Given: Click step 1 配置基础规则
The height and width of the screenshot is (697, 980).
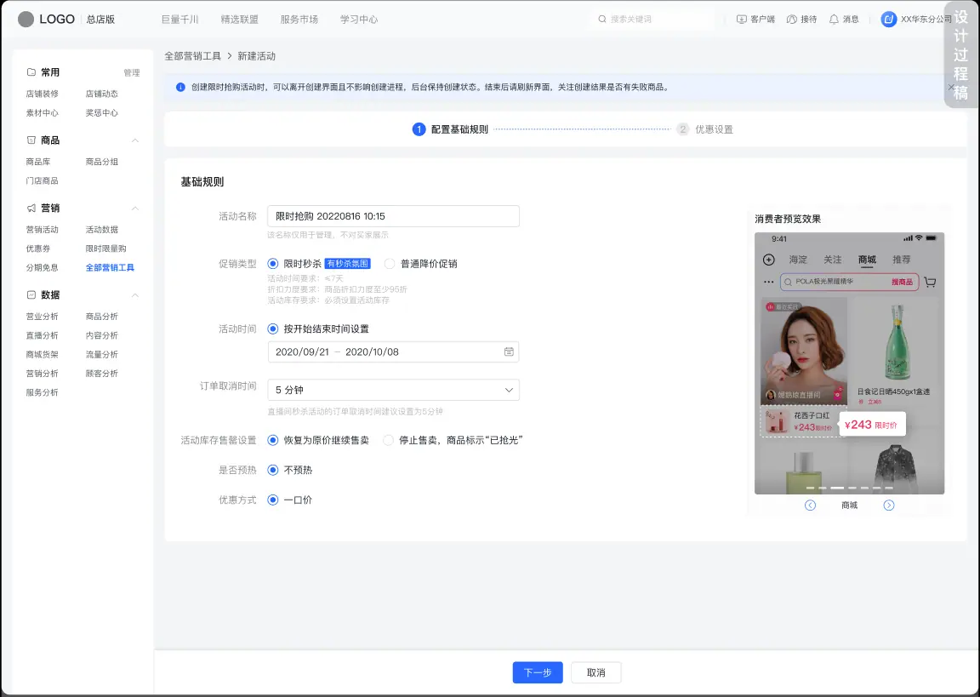Looking at the screenshot, I should pos(450,129).
